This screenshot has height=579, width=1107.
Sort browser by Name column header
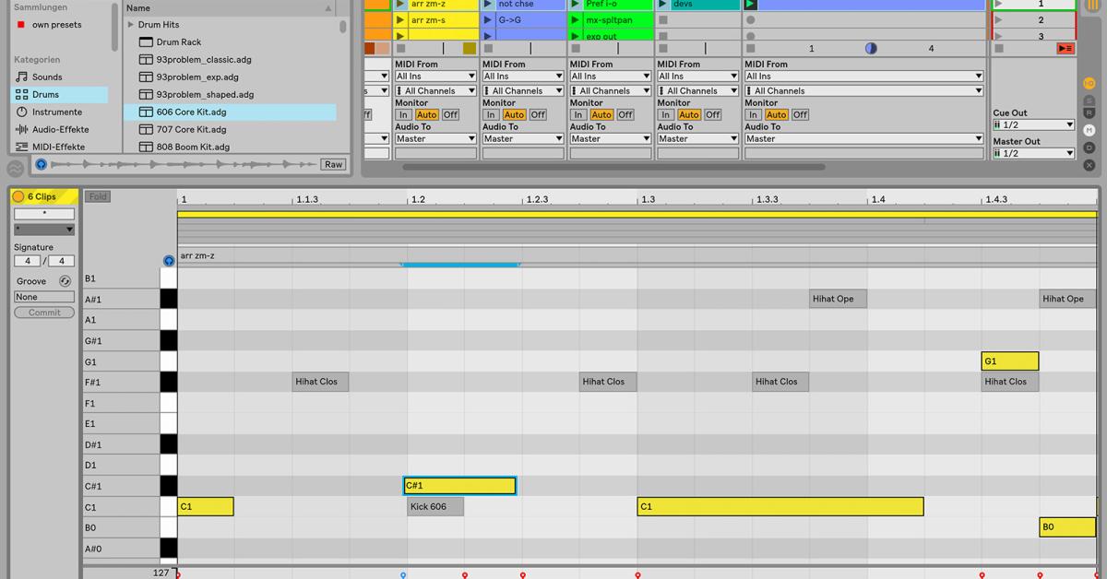click(230, 8)
